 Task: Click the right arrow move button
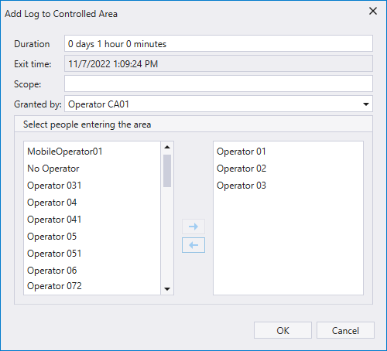tap(193, 227)
